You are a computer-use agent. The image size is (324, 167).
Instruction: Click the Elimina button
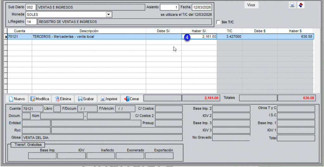point(63,99)
